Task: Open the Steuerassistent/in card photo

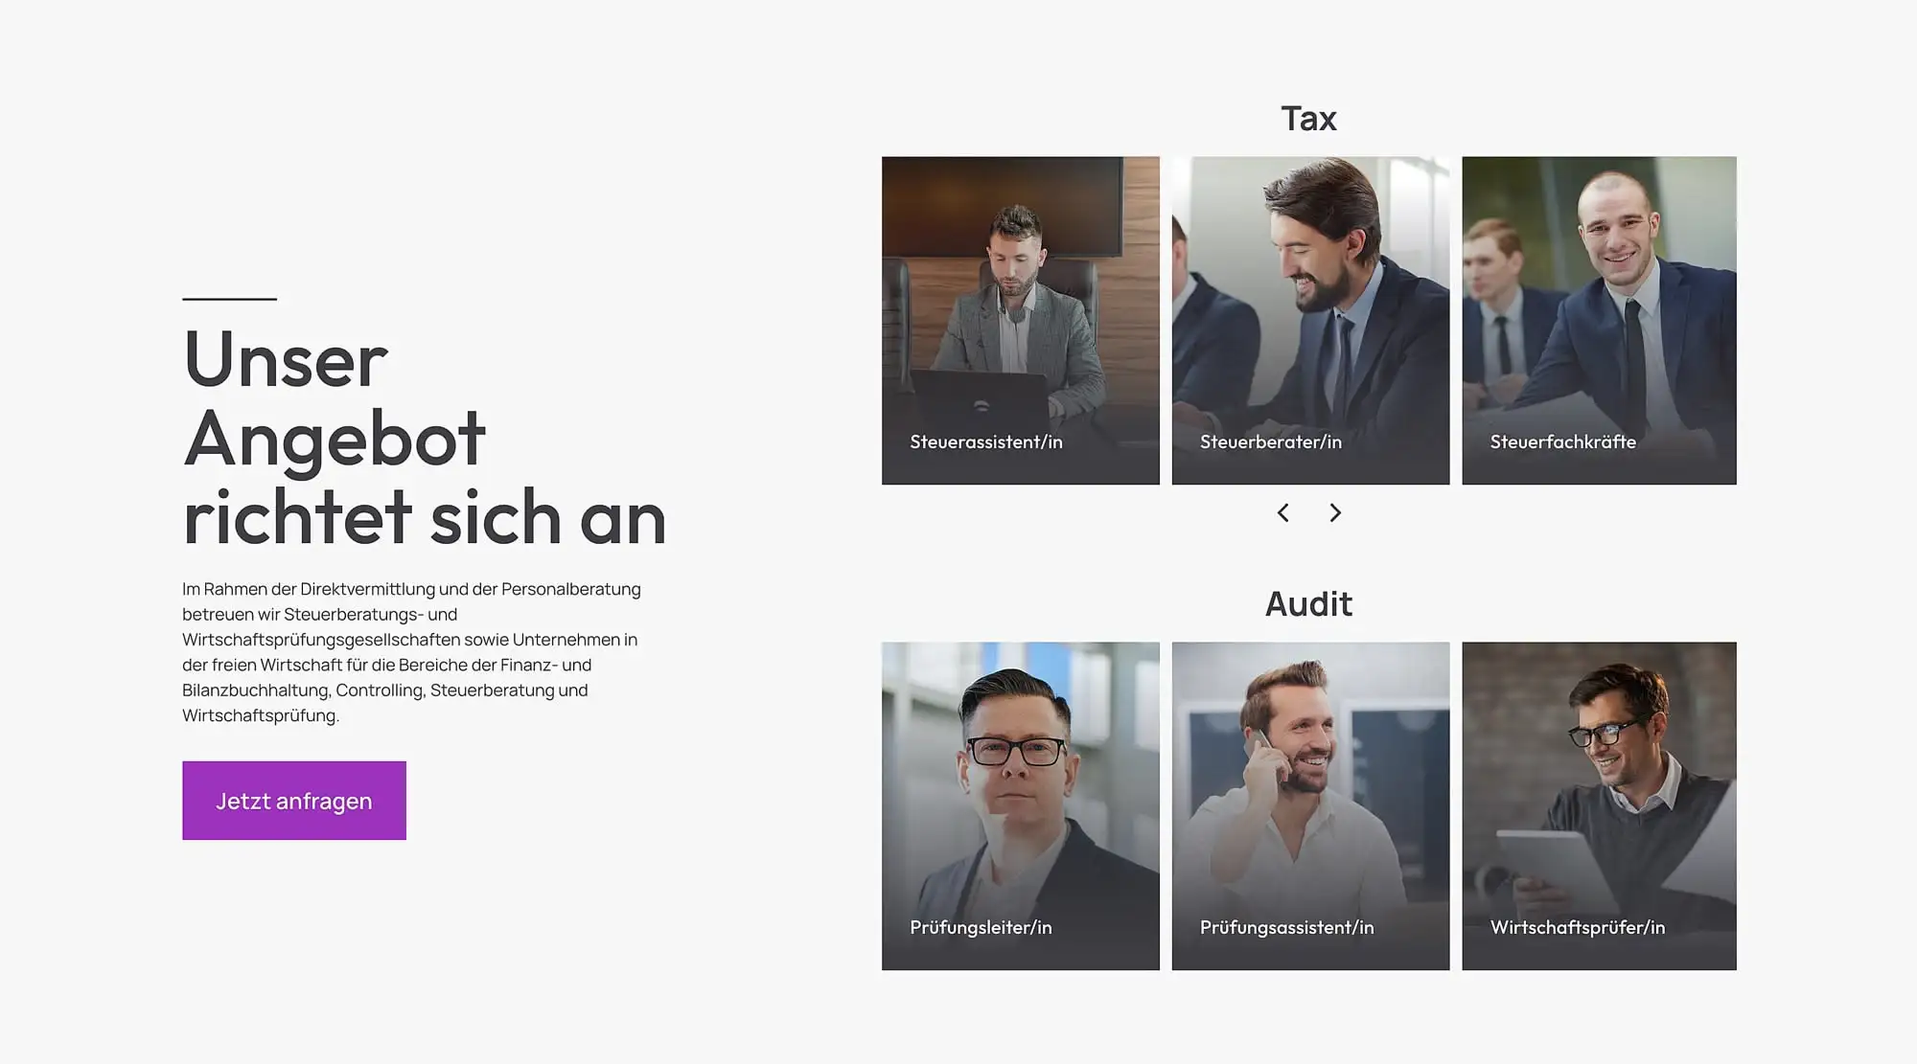Action: 1021,321
